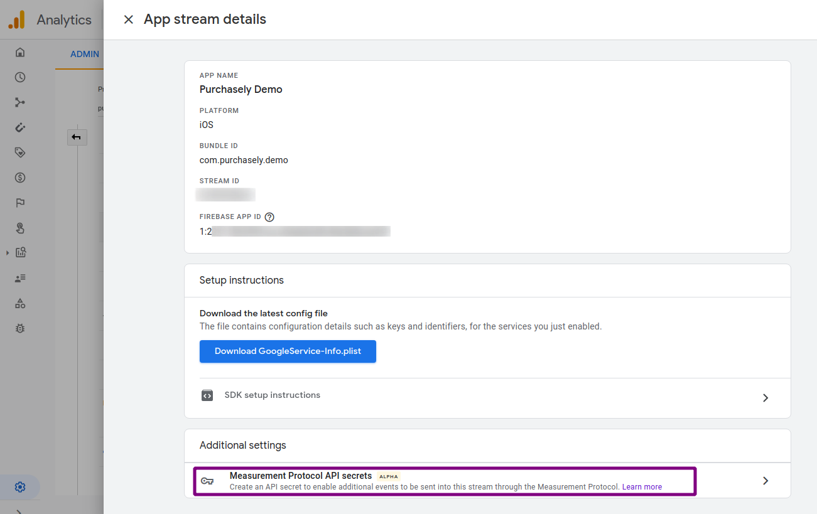The width and height of the screenshot is (817, 514).
Task: Switch to the ADMIN tab
Action: click(85, 54)
